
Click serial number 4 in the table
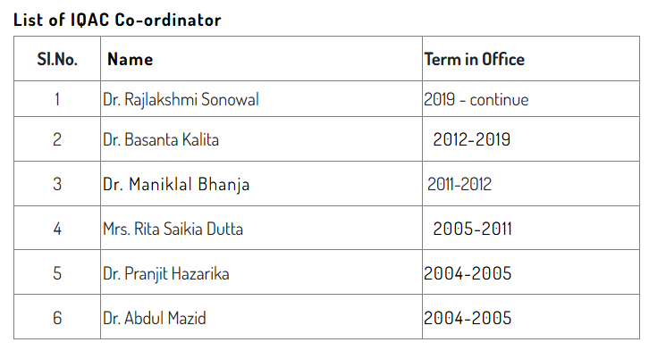pos(57,229)
